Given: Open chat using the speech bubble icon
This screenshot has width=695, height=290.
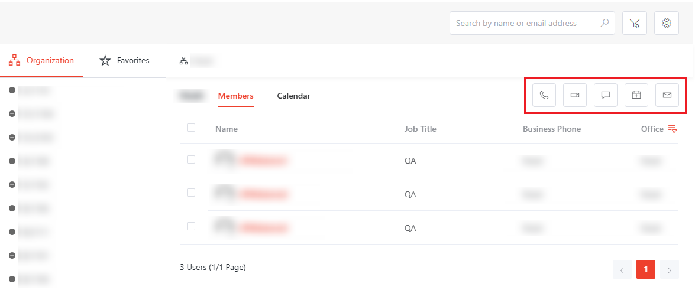Looking at the screenshot, I should (x=606, y=95).
